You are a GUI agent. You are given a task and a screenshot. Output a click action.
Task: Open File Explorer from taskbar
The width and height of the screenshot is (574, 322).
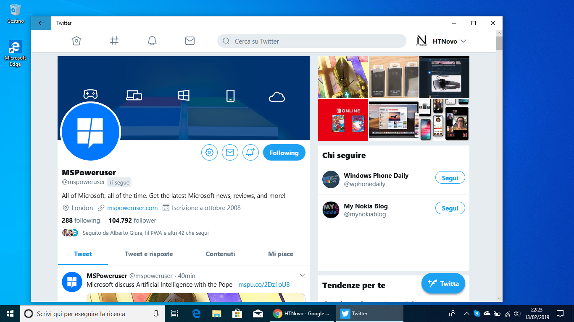[217, 313]
